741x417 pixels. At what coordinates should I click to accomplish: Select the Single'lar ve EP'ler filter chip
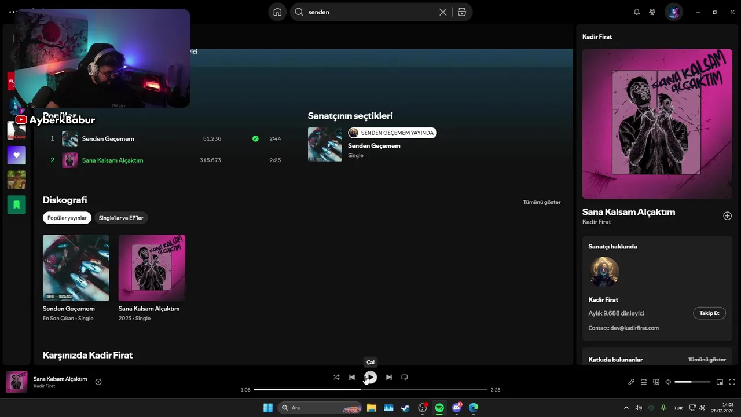(121, 218)
